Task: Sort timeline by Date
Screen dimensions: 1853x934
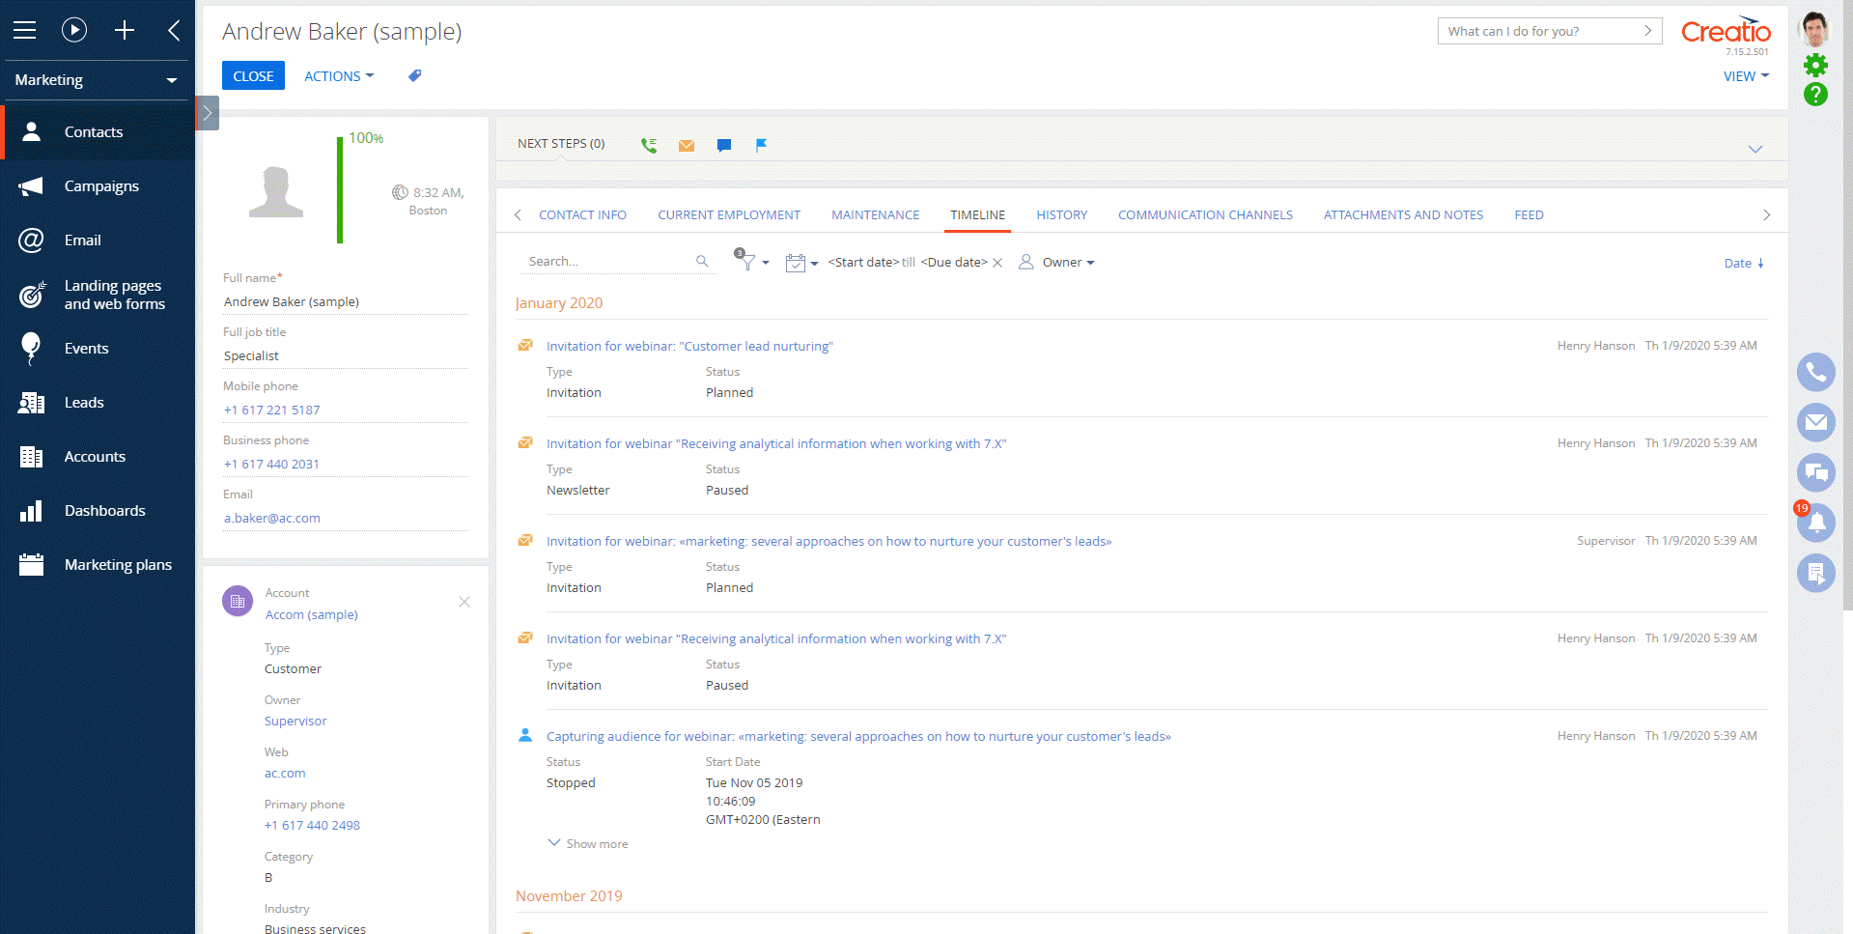Action: (1744, 264)
